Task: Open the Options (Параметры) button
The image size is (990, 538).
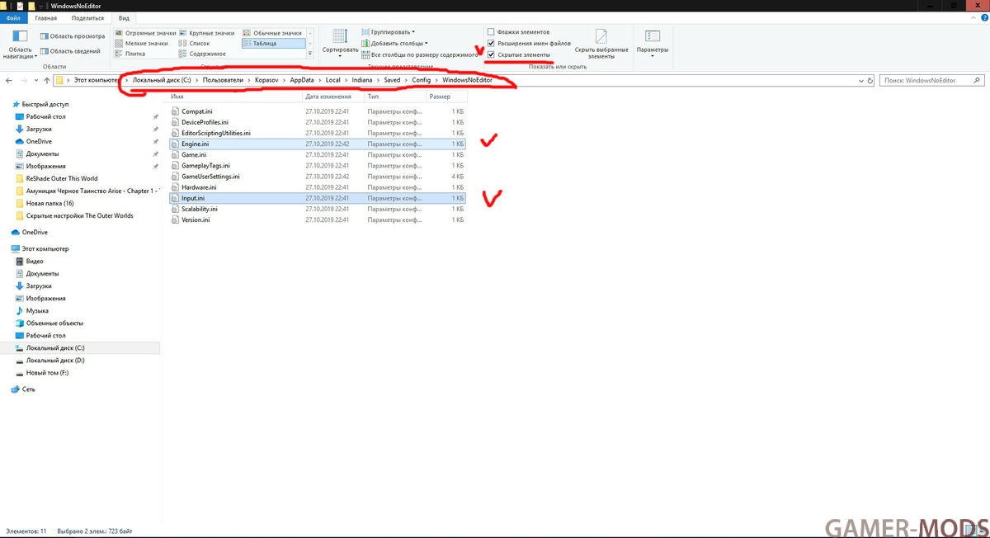Action: click(x=652, y=43)
